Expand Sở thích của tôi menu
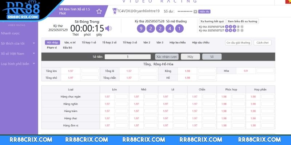291x145 pixels. [18, 43]
